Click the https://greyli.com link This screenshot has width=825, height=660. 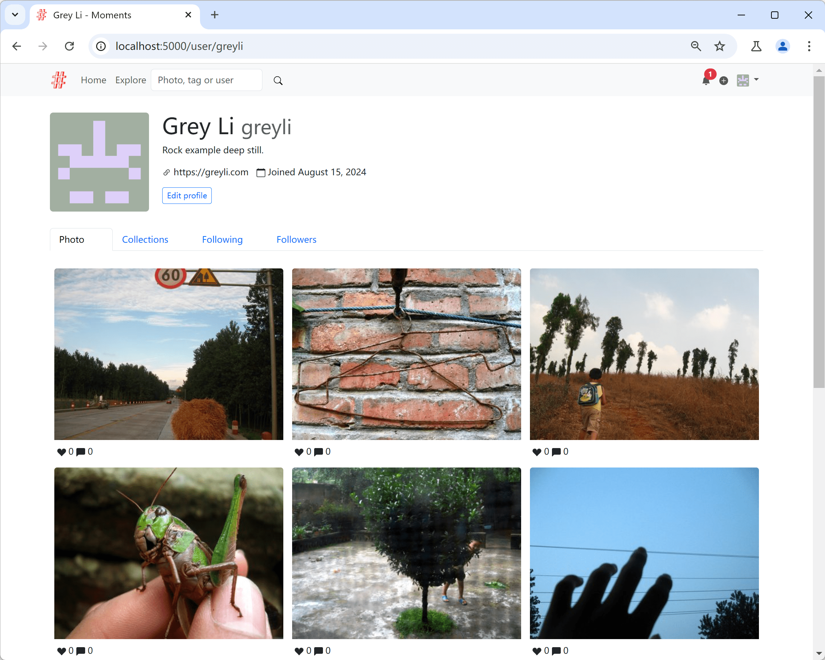point(211,172)
